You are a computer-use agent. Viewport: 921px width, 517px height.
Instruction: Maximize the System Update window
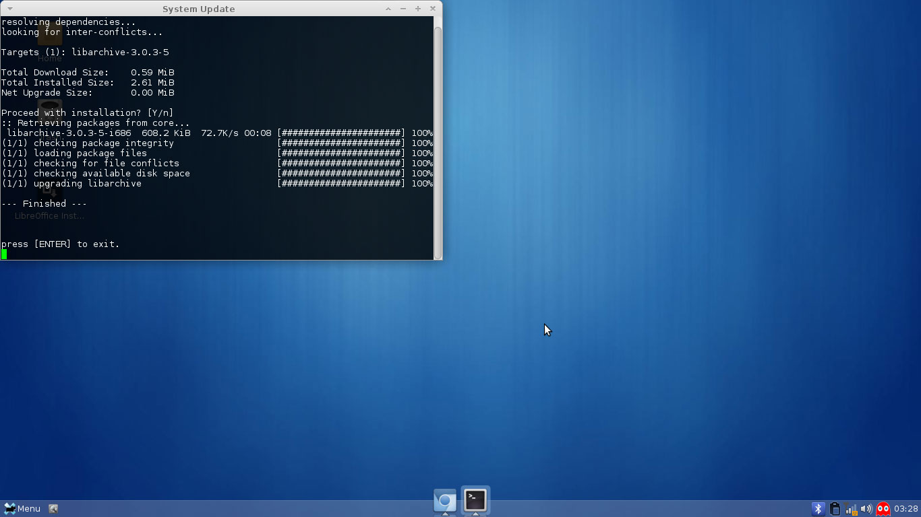coord(418,9)
